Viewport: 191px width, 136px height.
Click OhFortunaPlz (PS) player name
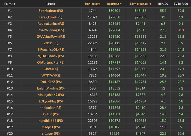[51, 63]
